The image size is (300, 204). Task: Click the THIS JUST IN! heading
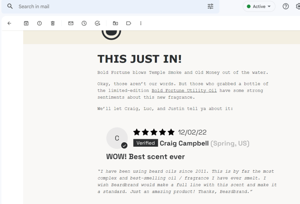coord(139,59)
